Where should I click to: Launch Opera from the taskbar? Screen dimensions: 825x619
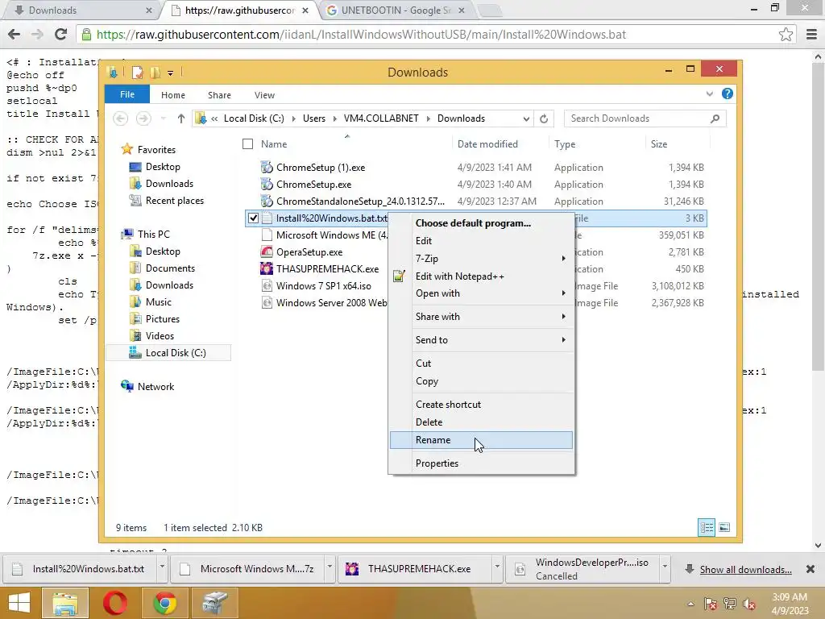[115, 603]
